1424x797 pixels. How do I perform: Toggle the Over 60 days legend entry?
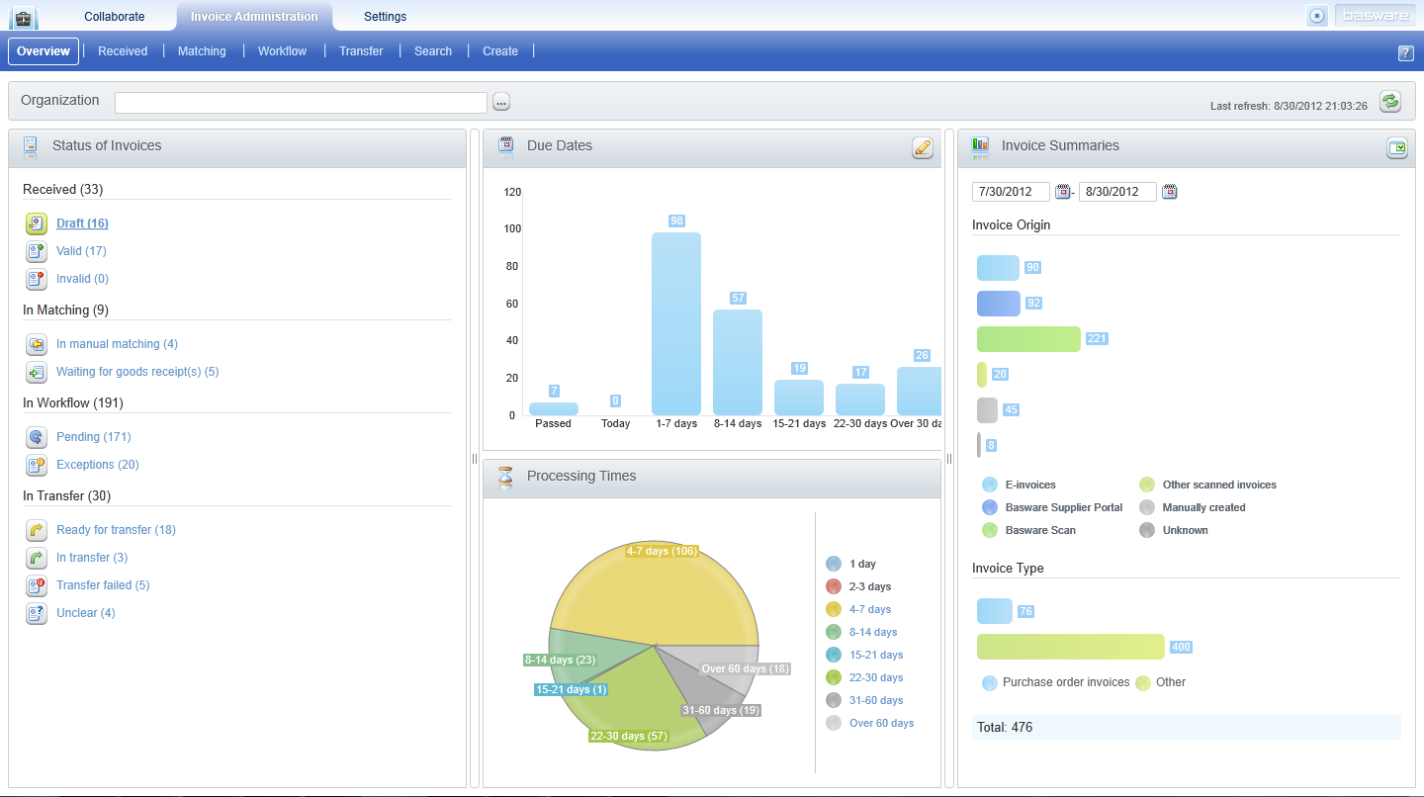click(870, 723)
